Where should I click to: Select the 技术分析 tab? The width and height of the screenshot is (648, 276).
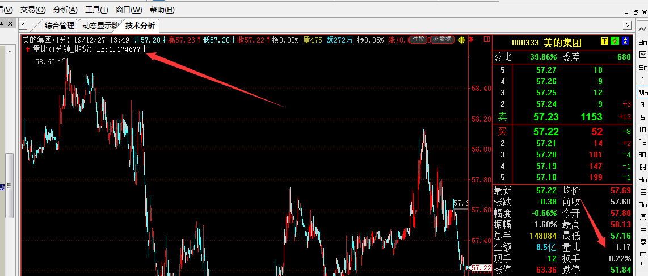[140, 26]
